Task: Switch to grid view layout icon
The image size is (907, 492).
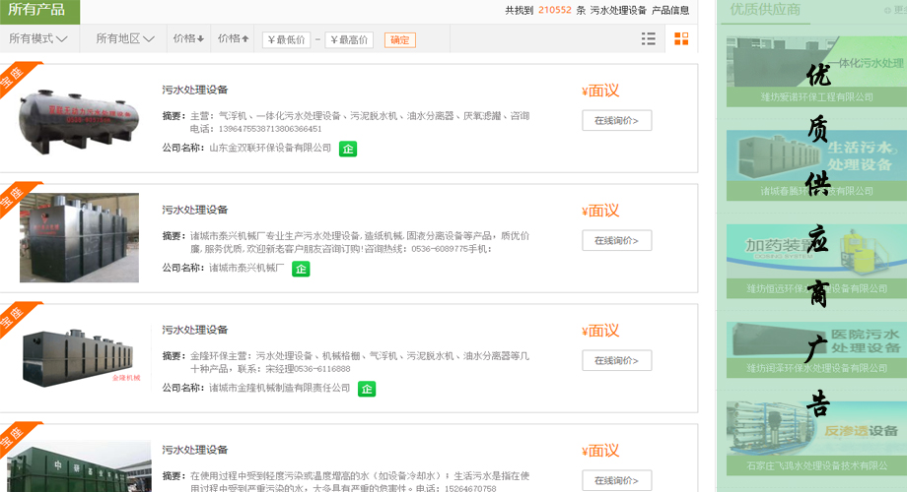Action: pos(681,39)
